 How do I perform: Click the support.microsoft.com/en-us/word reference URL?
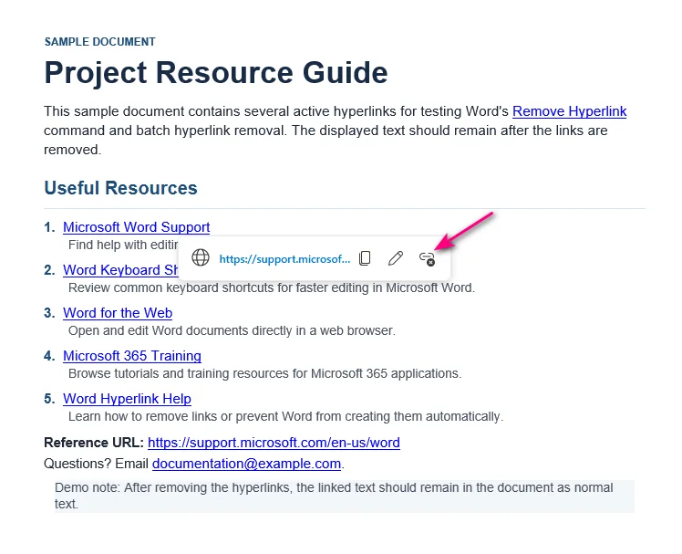[274, 443]
